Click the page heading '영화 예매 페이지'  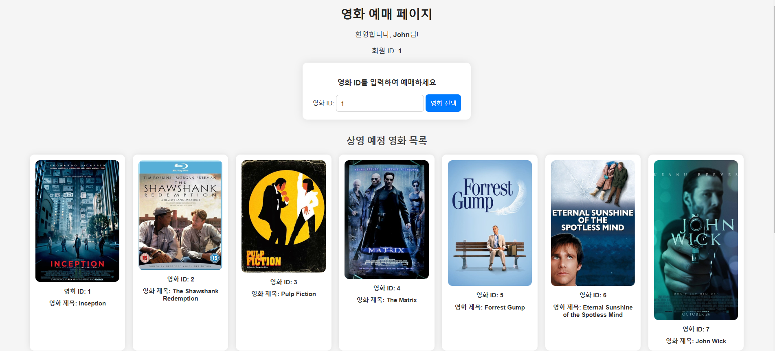[386, 14]
